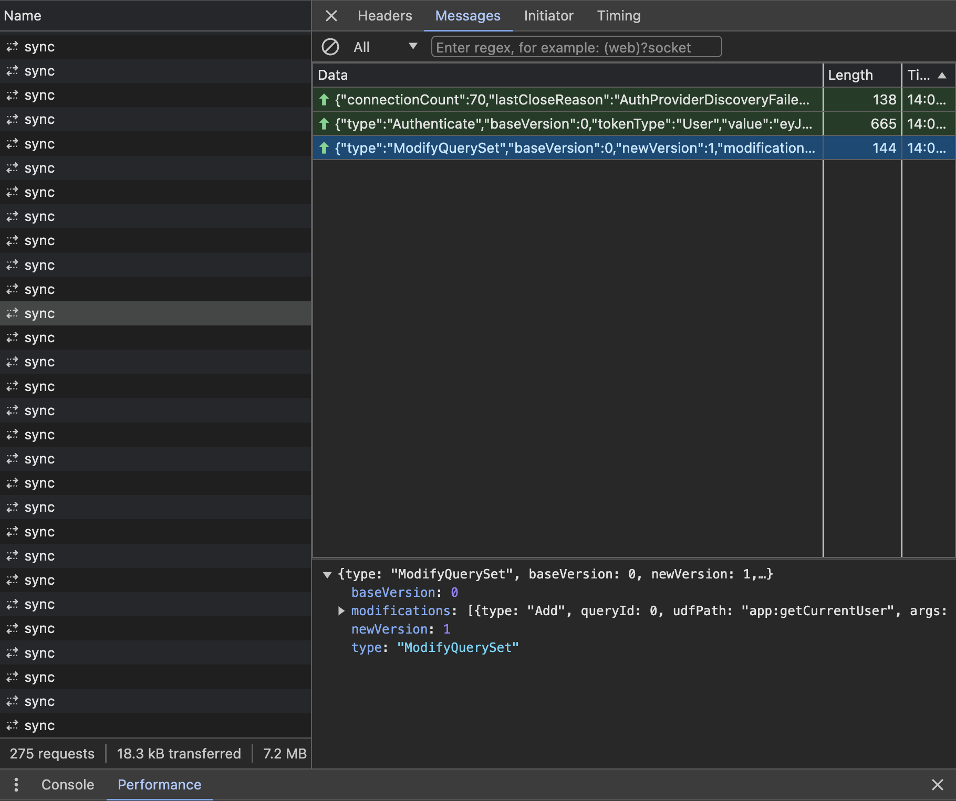
Task: Open the Timing tab
Action: click(x=618, y=16)
